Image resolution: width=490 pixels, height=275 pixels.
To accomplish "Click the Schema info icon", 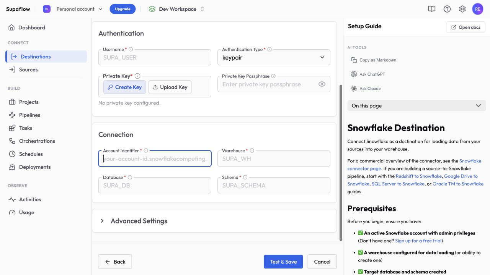I will (245, 177).
